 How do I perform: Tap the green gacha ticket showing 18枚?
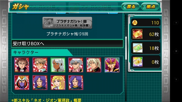coord(146,48)
